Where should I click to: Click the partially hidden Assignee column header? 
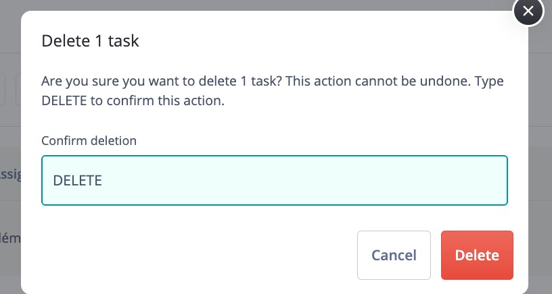(x=11, y=175)
